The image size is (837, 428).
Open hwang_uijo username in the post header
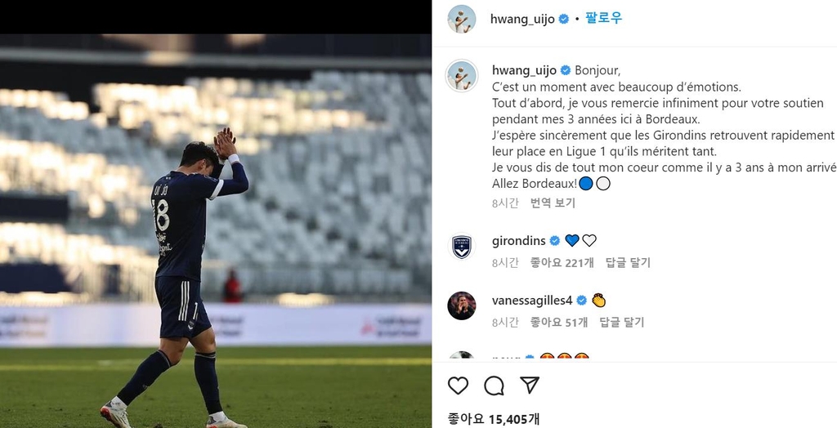522,20
